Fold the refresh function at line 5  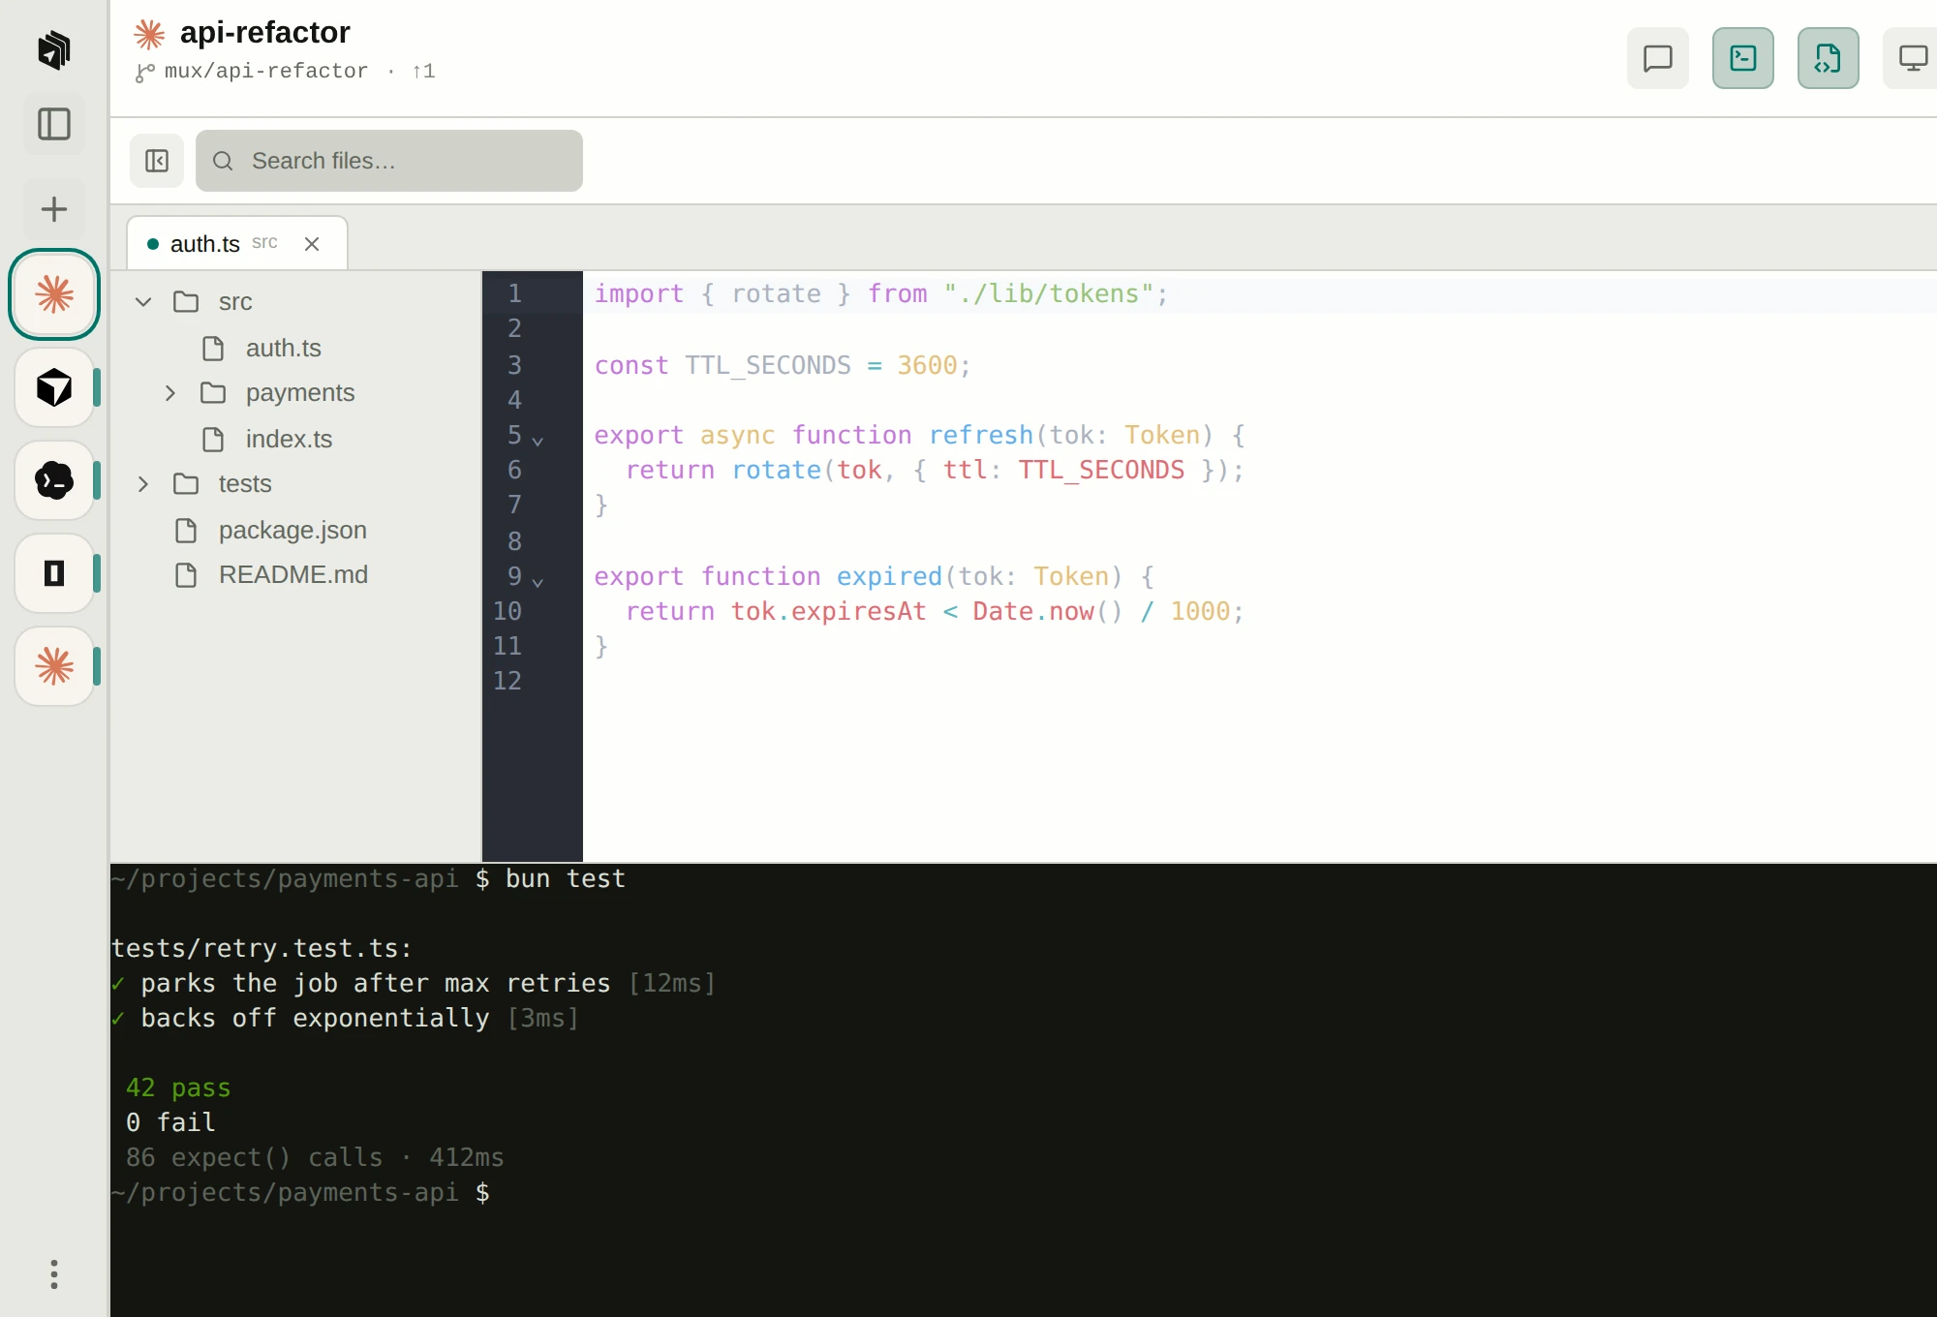point(538,441)
